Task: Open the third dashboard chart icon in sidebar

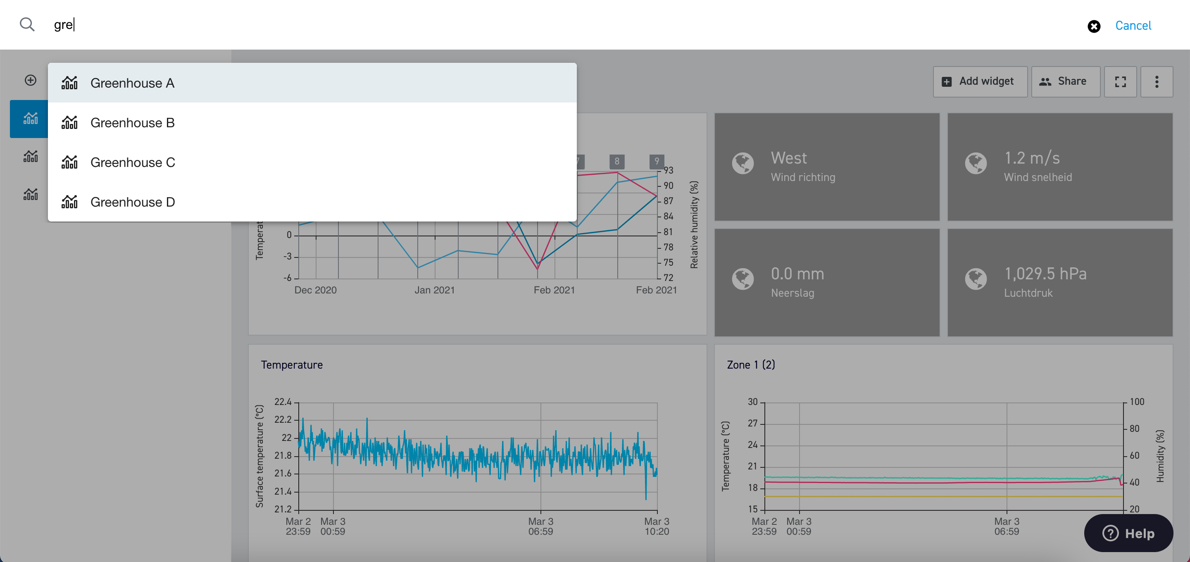Action: pyautogui.click(x=31, y=194)
